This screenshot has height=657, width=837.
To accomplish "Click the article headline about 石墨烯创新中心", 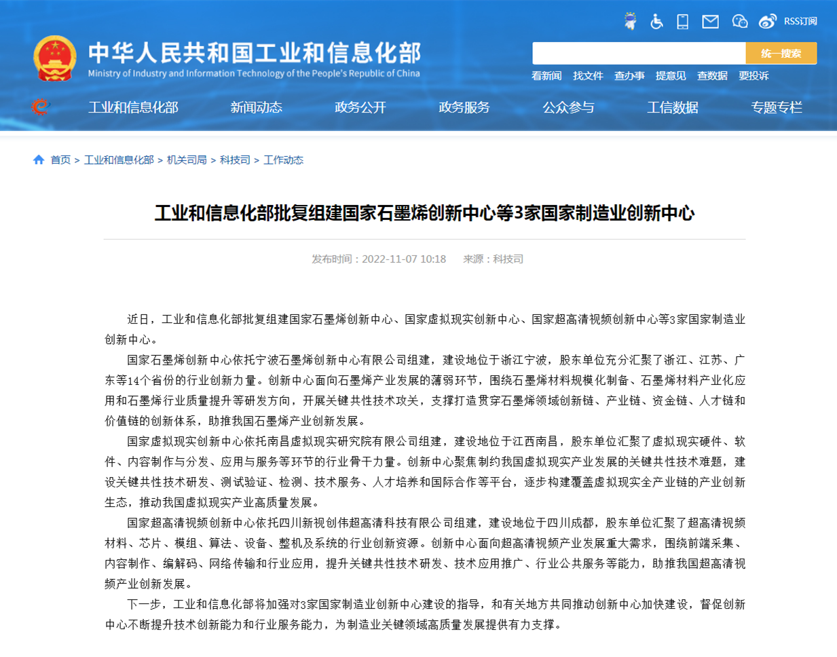I will pos(424,213).
